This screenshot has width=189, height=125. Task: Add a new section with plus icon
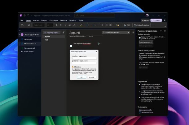[x=22, y=52]
